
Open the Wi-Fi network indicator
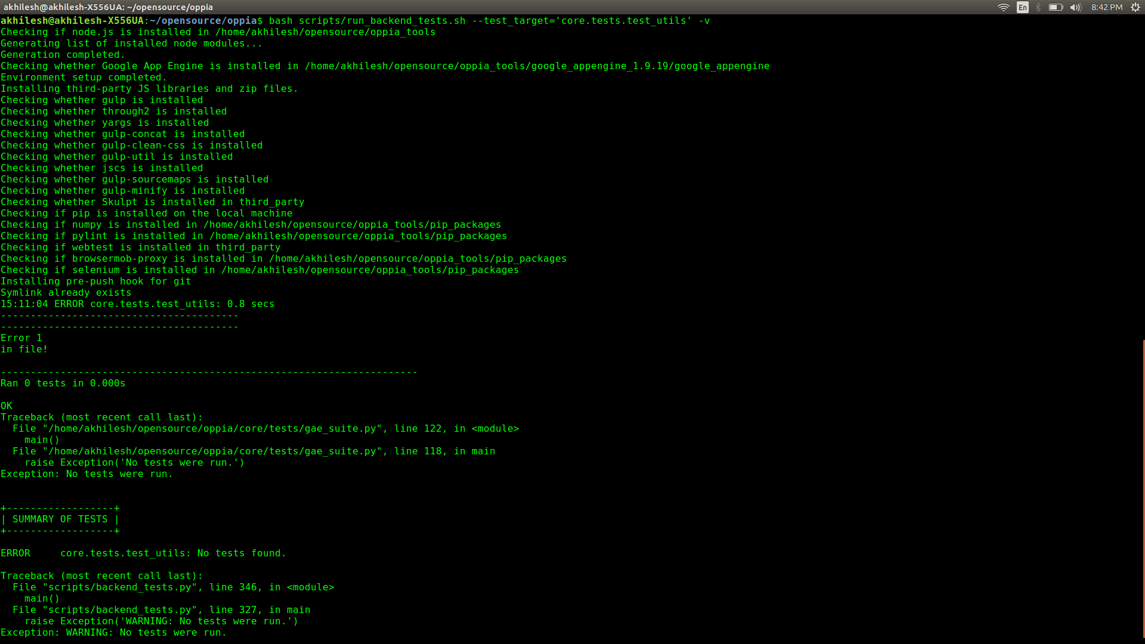pos(1004,7)
